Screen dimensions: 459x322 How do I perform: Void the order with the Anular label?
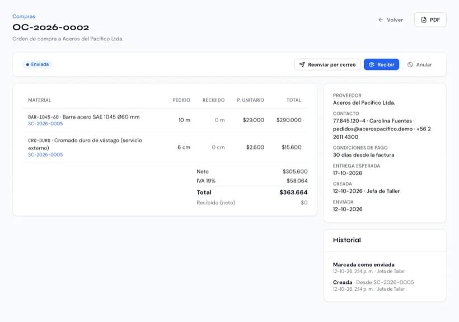(x=424, y=65)
